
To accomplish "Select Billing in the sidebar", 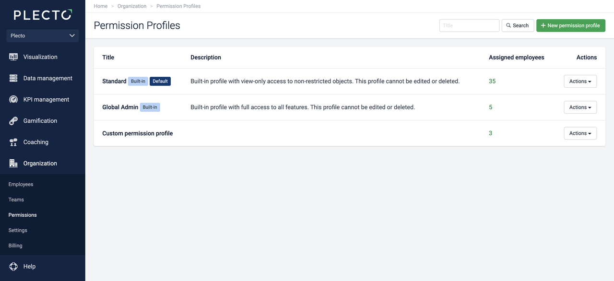I will pos(15,246).
